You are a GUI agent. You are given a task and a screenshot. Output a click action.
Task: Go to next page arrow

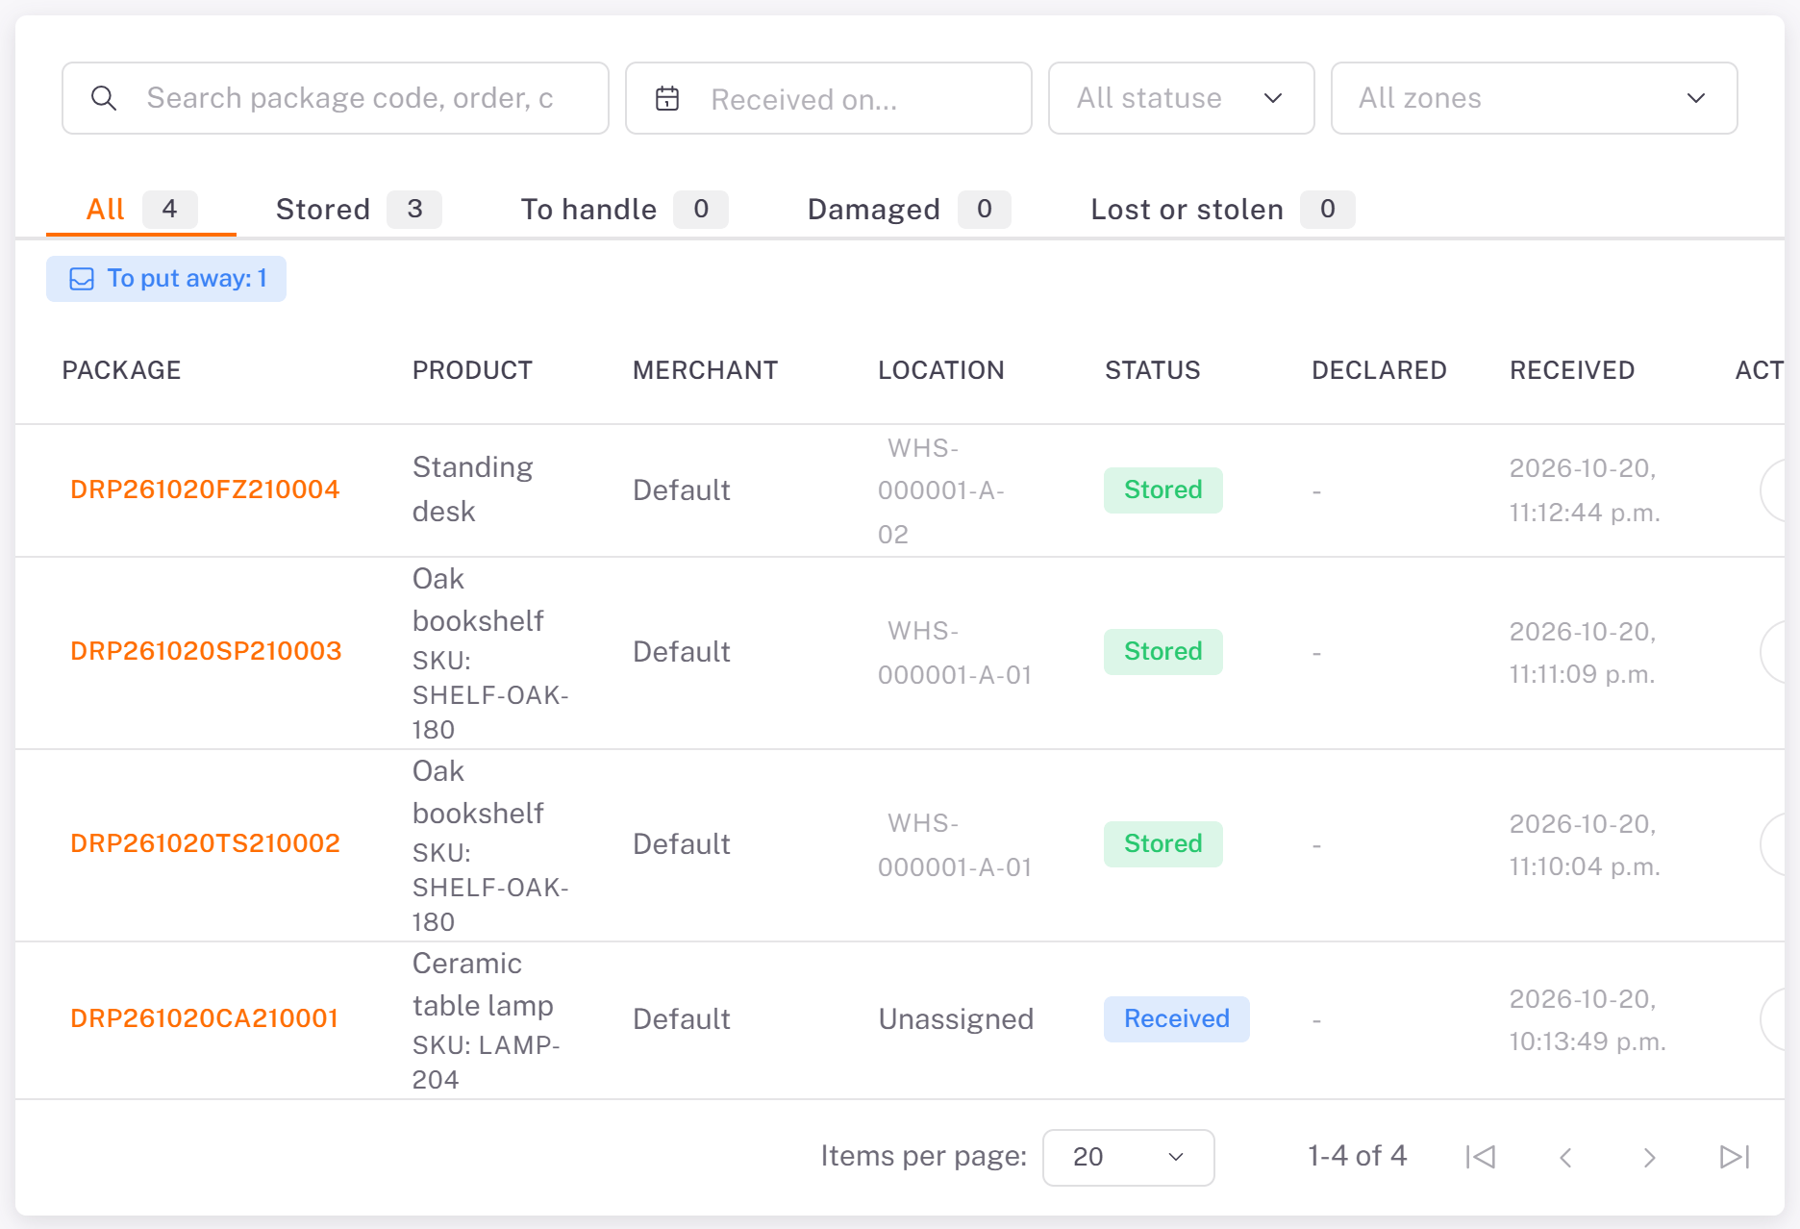click(1650, 1157)
